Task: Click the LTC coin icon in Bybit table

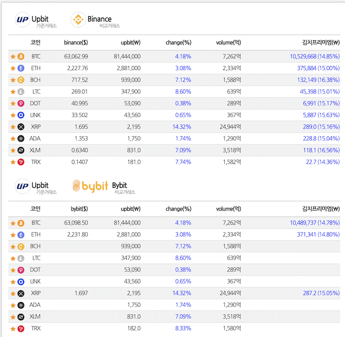Action: 21,258
